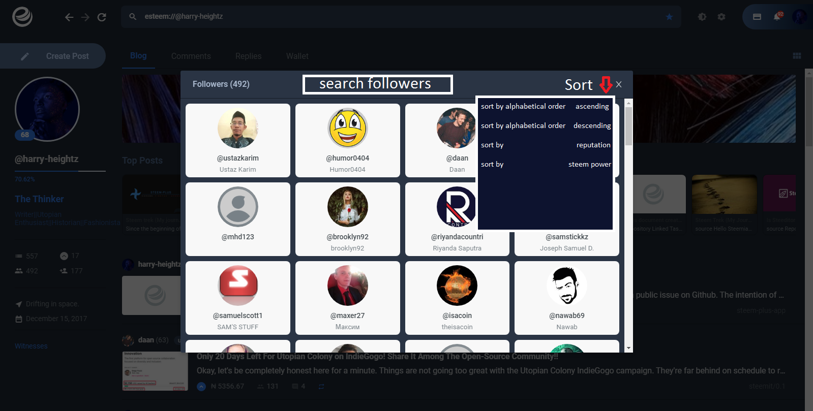Open notifications bell with badge
813x411 pixels.
pos(777,16)
